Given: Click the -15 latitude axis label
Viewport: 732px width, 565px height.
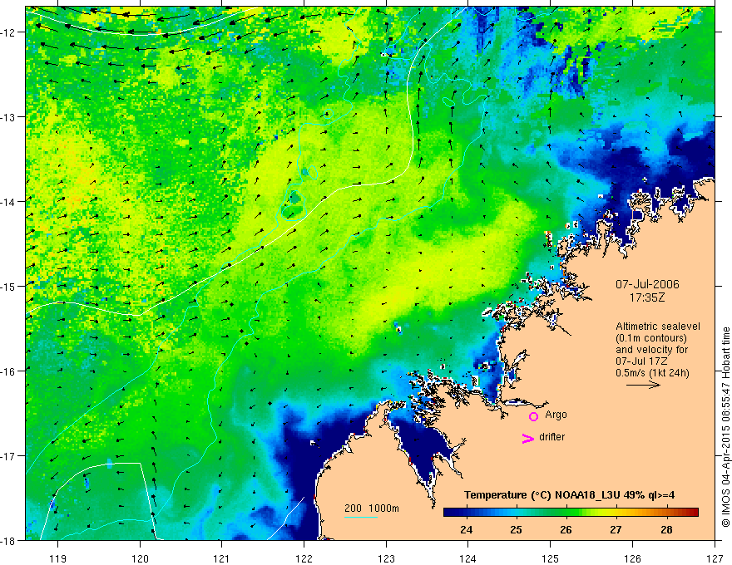Looking at the screenshot, I should pos(9,286).
